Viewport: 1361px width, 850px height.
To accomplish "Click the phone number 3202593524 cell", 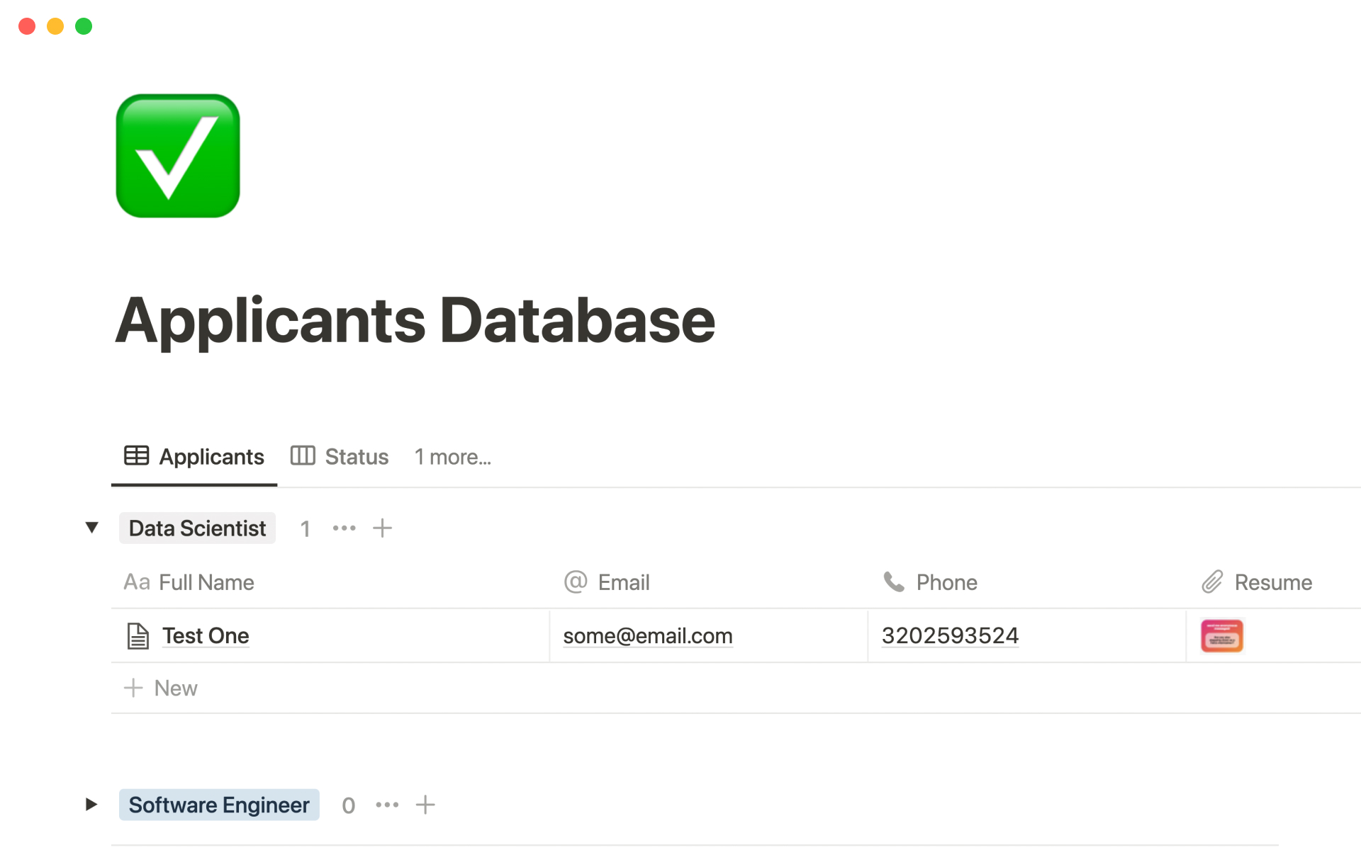I will point(950,635).
